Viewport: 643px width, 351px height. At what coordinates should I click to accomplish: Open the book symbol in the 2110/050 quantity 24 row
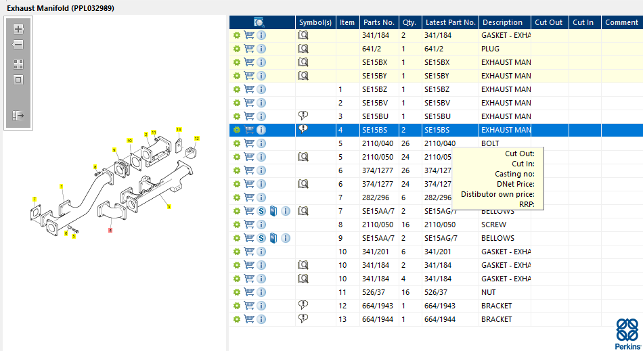303,157
